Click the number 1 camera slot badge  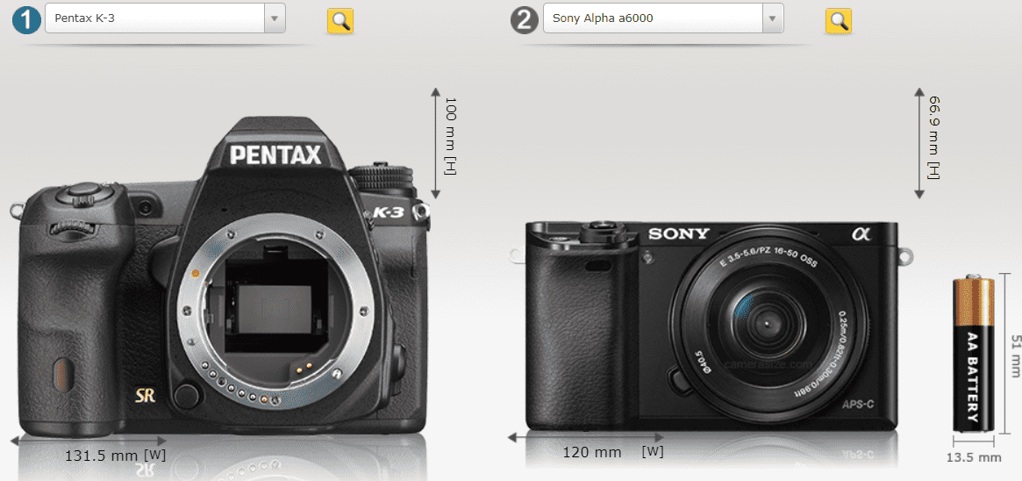(x=26, y=20)
